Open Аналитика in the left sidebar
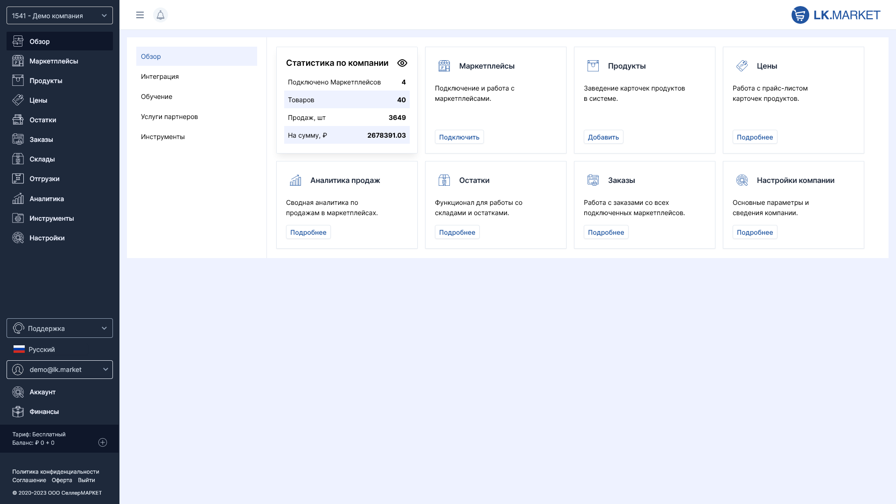 (46, 199)
